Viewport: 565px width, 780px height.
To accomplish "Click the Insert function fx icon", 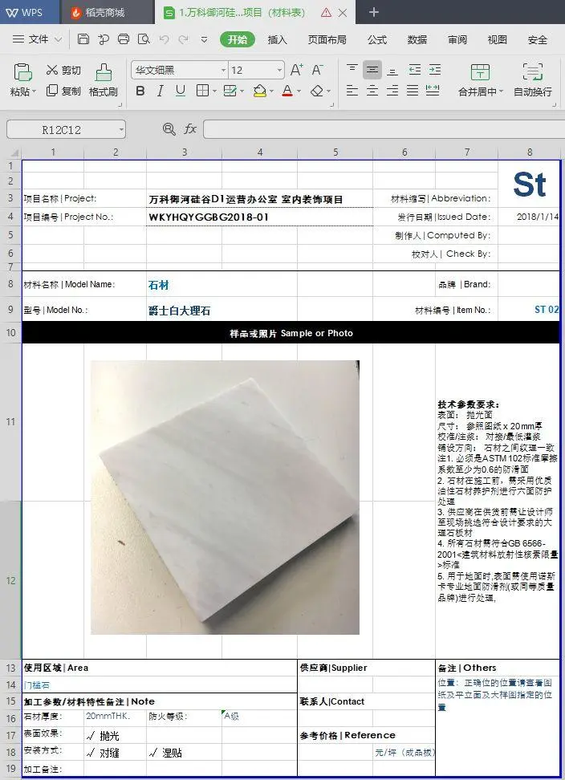I will pos(191,129).
